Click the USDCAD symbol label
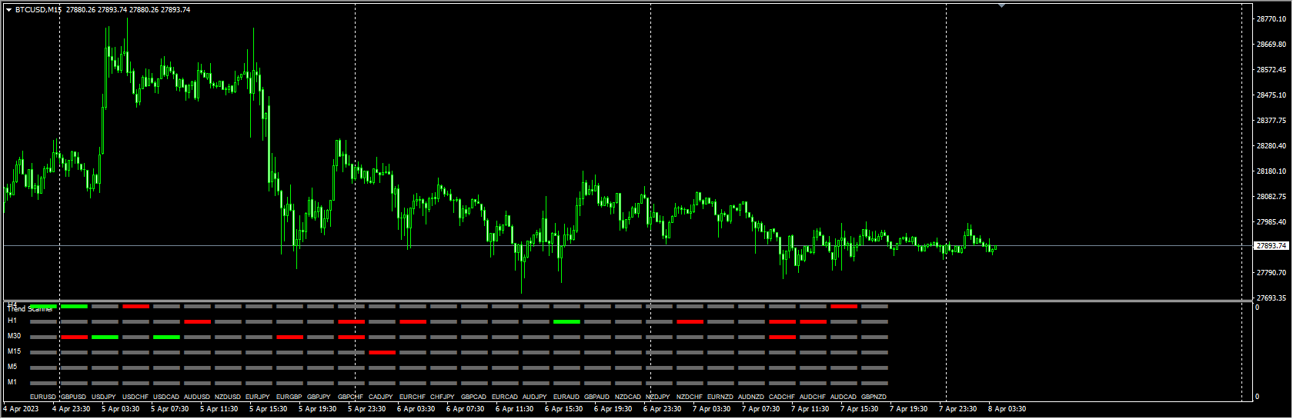This screenshot has height=419, width=1293. [166, 397]
